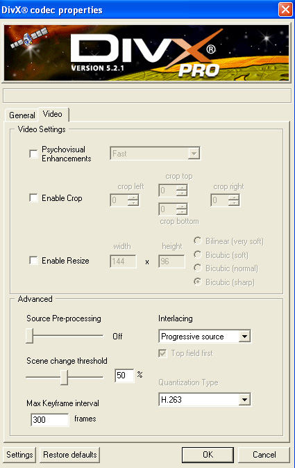Viewport: 295px width, 468px height.
Task: Click the satellite icon in banner
Action: point(29,38)
